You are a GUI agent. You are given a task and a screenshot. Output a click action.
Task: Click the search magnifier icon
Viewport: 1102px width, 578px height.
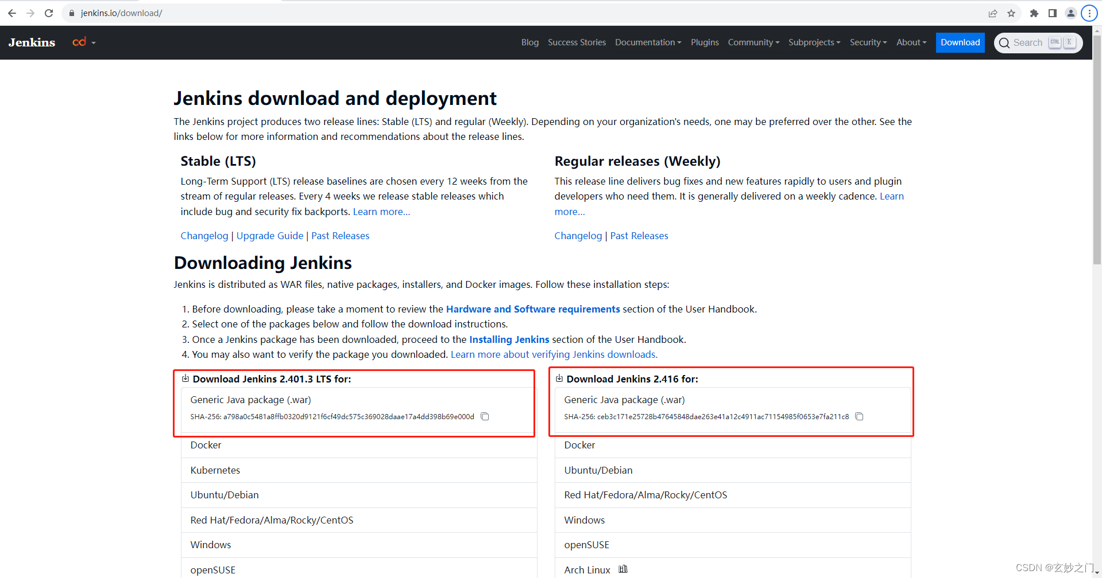1004,43
